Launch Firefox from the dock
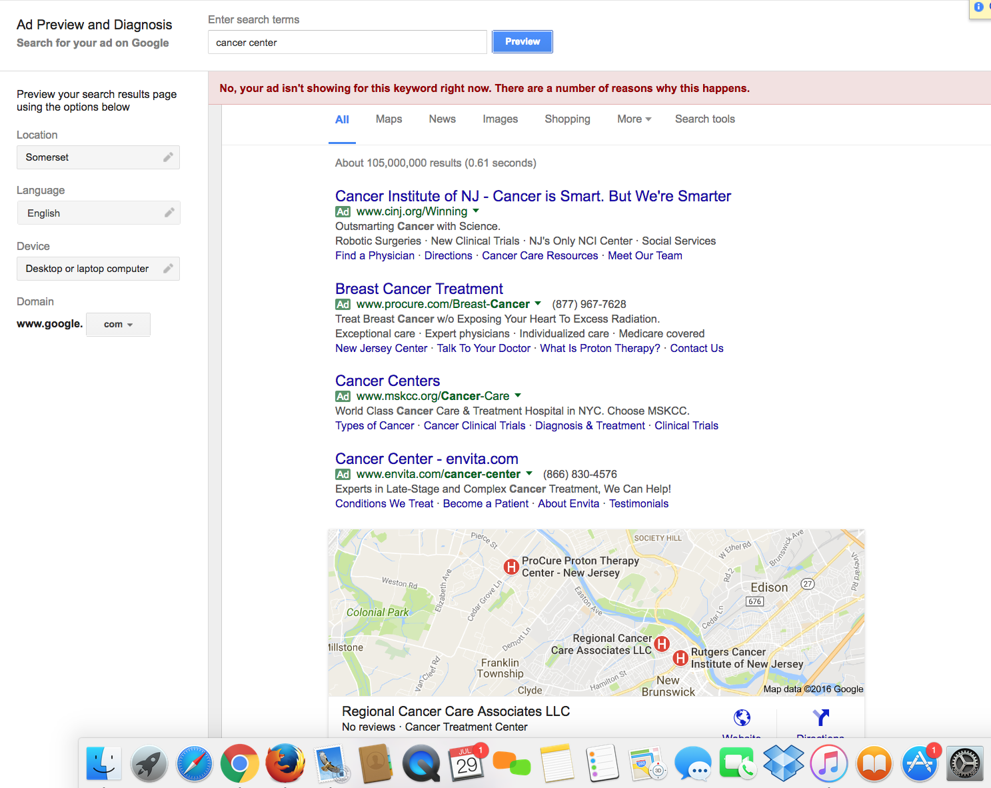This screenshot has height=788, width=991. click(285, 763)
